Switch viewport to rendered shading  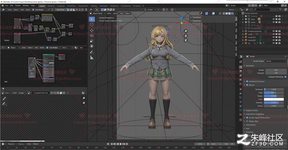[232, 13]
